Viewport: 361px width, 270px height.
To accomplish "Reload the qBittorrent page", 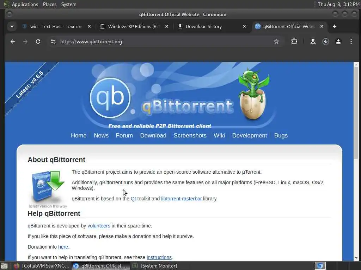I will pos(38,41).
